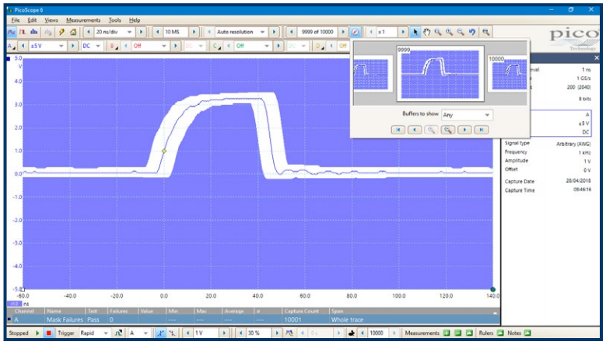Select Falling edge trigger icon
The height and width of the screenshot is (345, 606).
172,333
